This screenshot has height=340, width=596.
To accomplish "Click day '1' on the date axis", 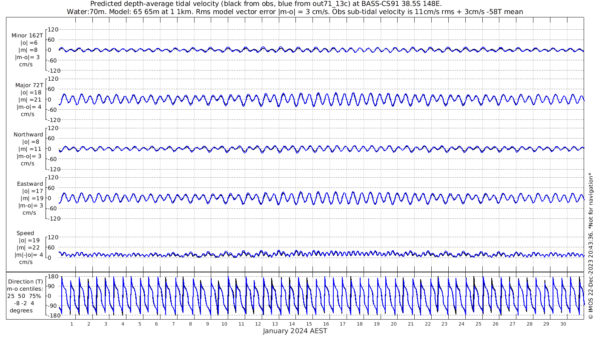I will 72,324.
